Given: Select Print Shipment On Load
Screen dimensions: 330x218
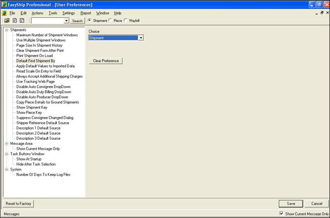Looking at the screenshot, I should 34,56.
